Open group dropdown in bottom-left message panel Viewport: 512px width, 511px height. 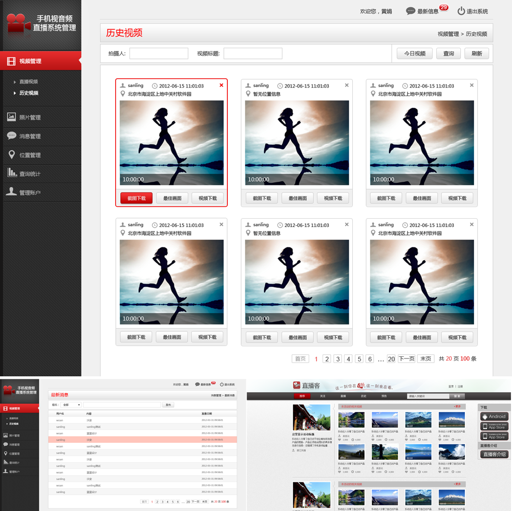(x=71, y=404)
